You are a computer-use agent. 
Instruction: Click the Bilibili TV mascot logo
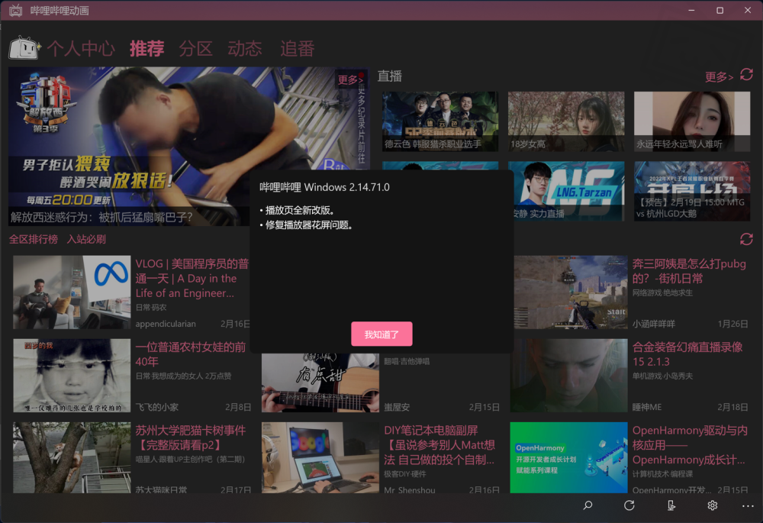pyautogui.click(x=24, y=48)
